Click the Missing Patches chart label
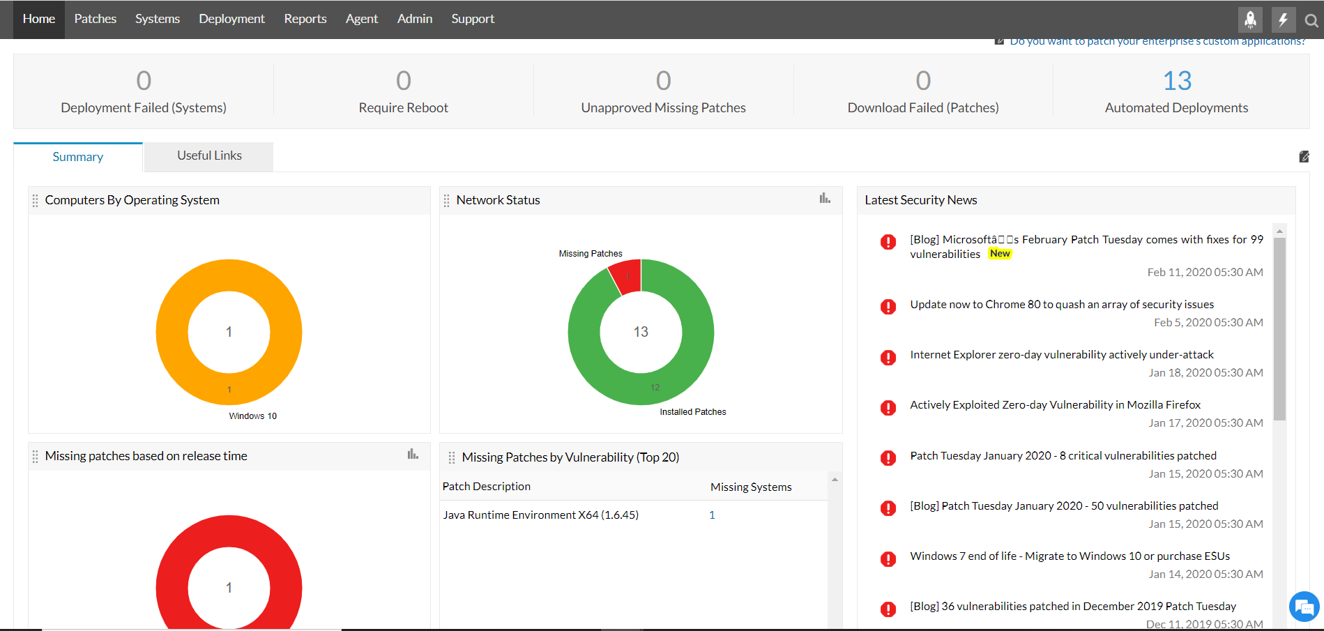This screenshot has width=1324, height=631. 591,254
